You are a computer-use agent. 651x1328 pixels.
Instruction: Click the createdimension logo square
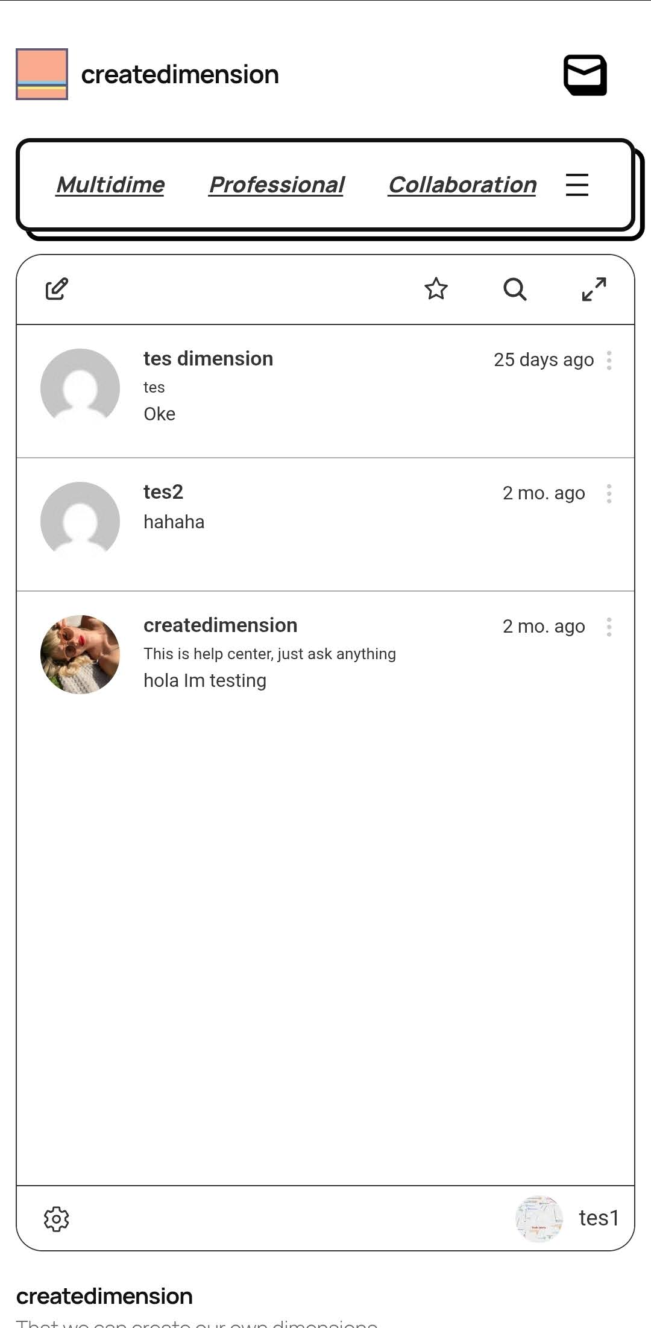click(42, 74)
